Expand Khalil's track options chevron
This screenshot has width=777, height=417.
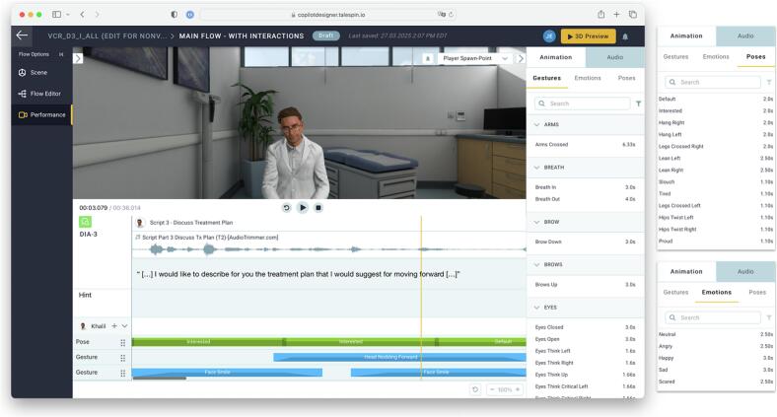[x=125, y=325]
